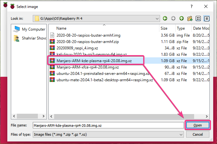Switch to detail list view mode
This screenshot has width=217, height=144.
(206, 18)
